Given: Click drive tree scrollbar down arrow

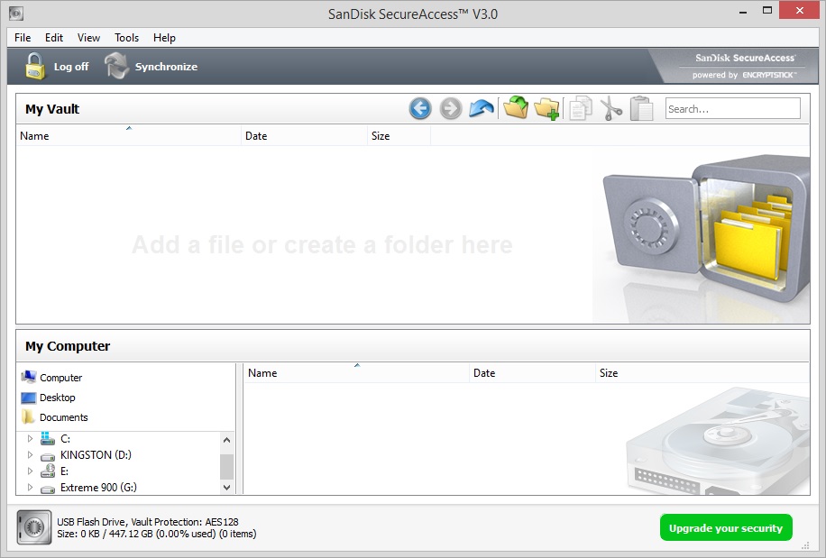Looking at the screenshot, I should 226,488.
